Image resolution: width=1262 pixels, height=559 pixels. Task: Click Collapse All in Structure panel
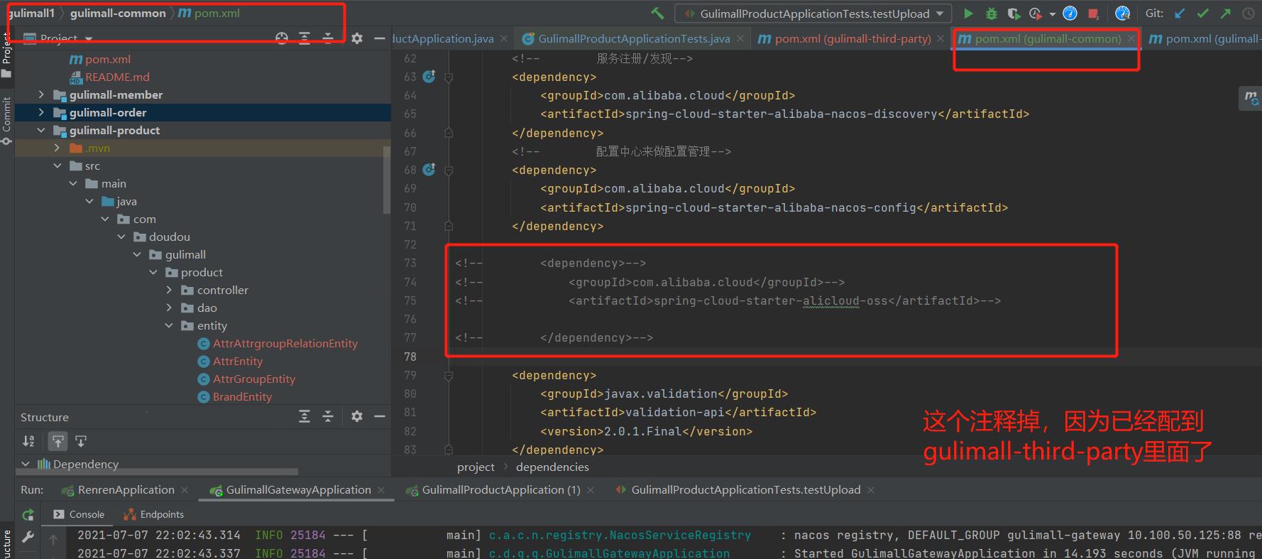(x=328, y=416)
